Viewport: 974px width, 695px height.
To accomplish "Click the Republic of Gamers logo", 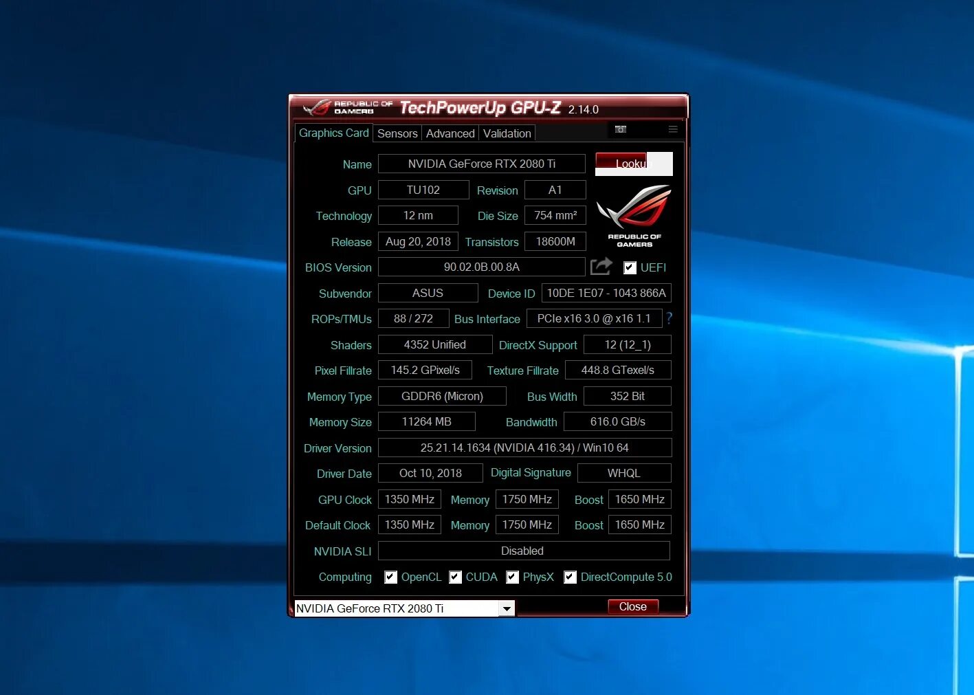I will tap(634, 215).
